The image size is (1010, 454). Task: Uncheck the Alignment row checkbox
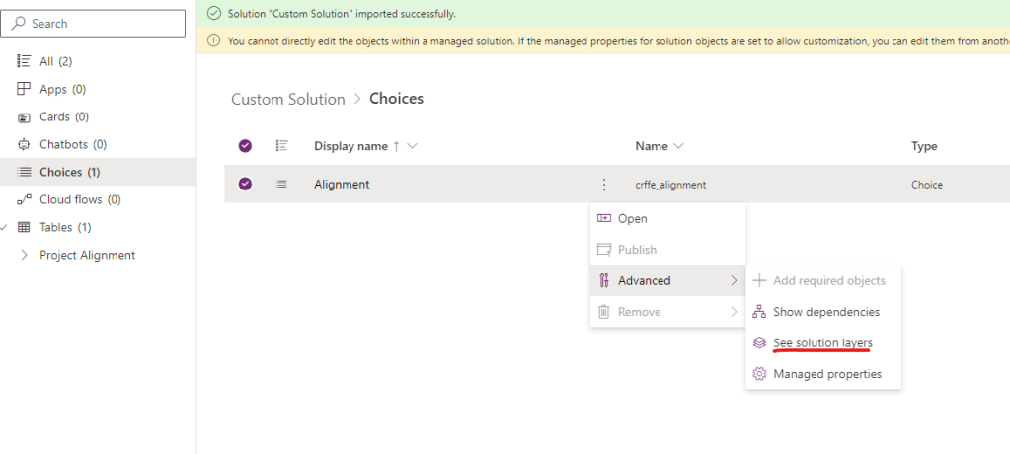[246, 184]
